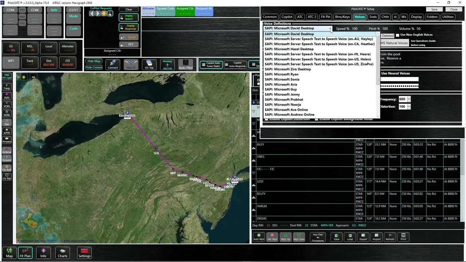
Task: Open the Map view at bottom
Action: pyautogui.click(x=9, y=253)
